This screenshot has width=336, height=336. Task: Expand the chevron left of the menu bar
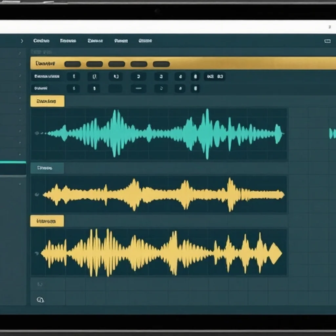click(22, 41)
